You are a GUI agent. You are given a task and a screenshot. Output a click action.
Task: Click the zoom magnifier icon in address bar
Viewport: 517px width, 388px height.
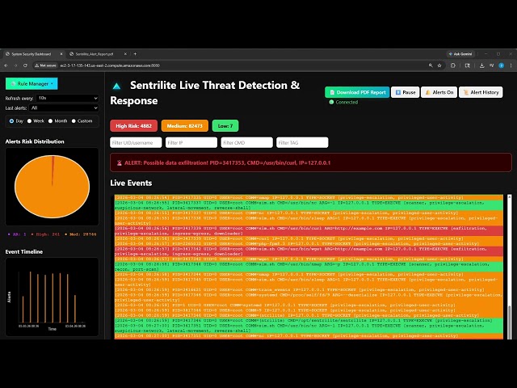pos(431,65)
